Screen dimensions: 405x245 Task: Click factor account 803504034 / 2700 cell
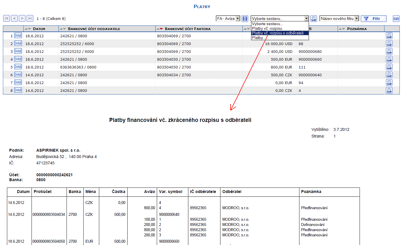(x=174, y=75)
